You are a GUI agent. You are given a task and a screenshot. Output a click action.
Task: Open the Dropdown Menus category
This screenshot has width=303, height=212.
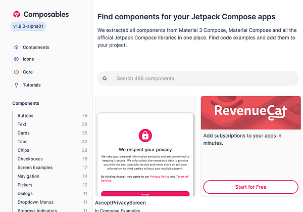click(36, 202)
